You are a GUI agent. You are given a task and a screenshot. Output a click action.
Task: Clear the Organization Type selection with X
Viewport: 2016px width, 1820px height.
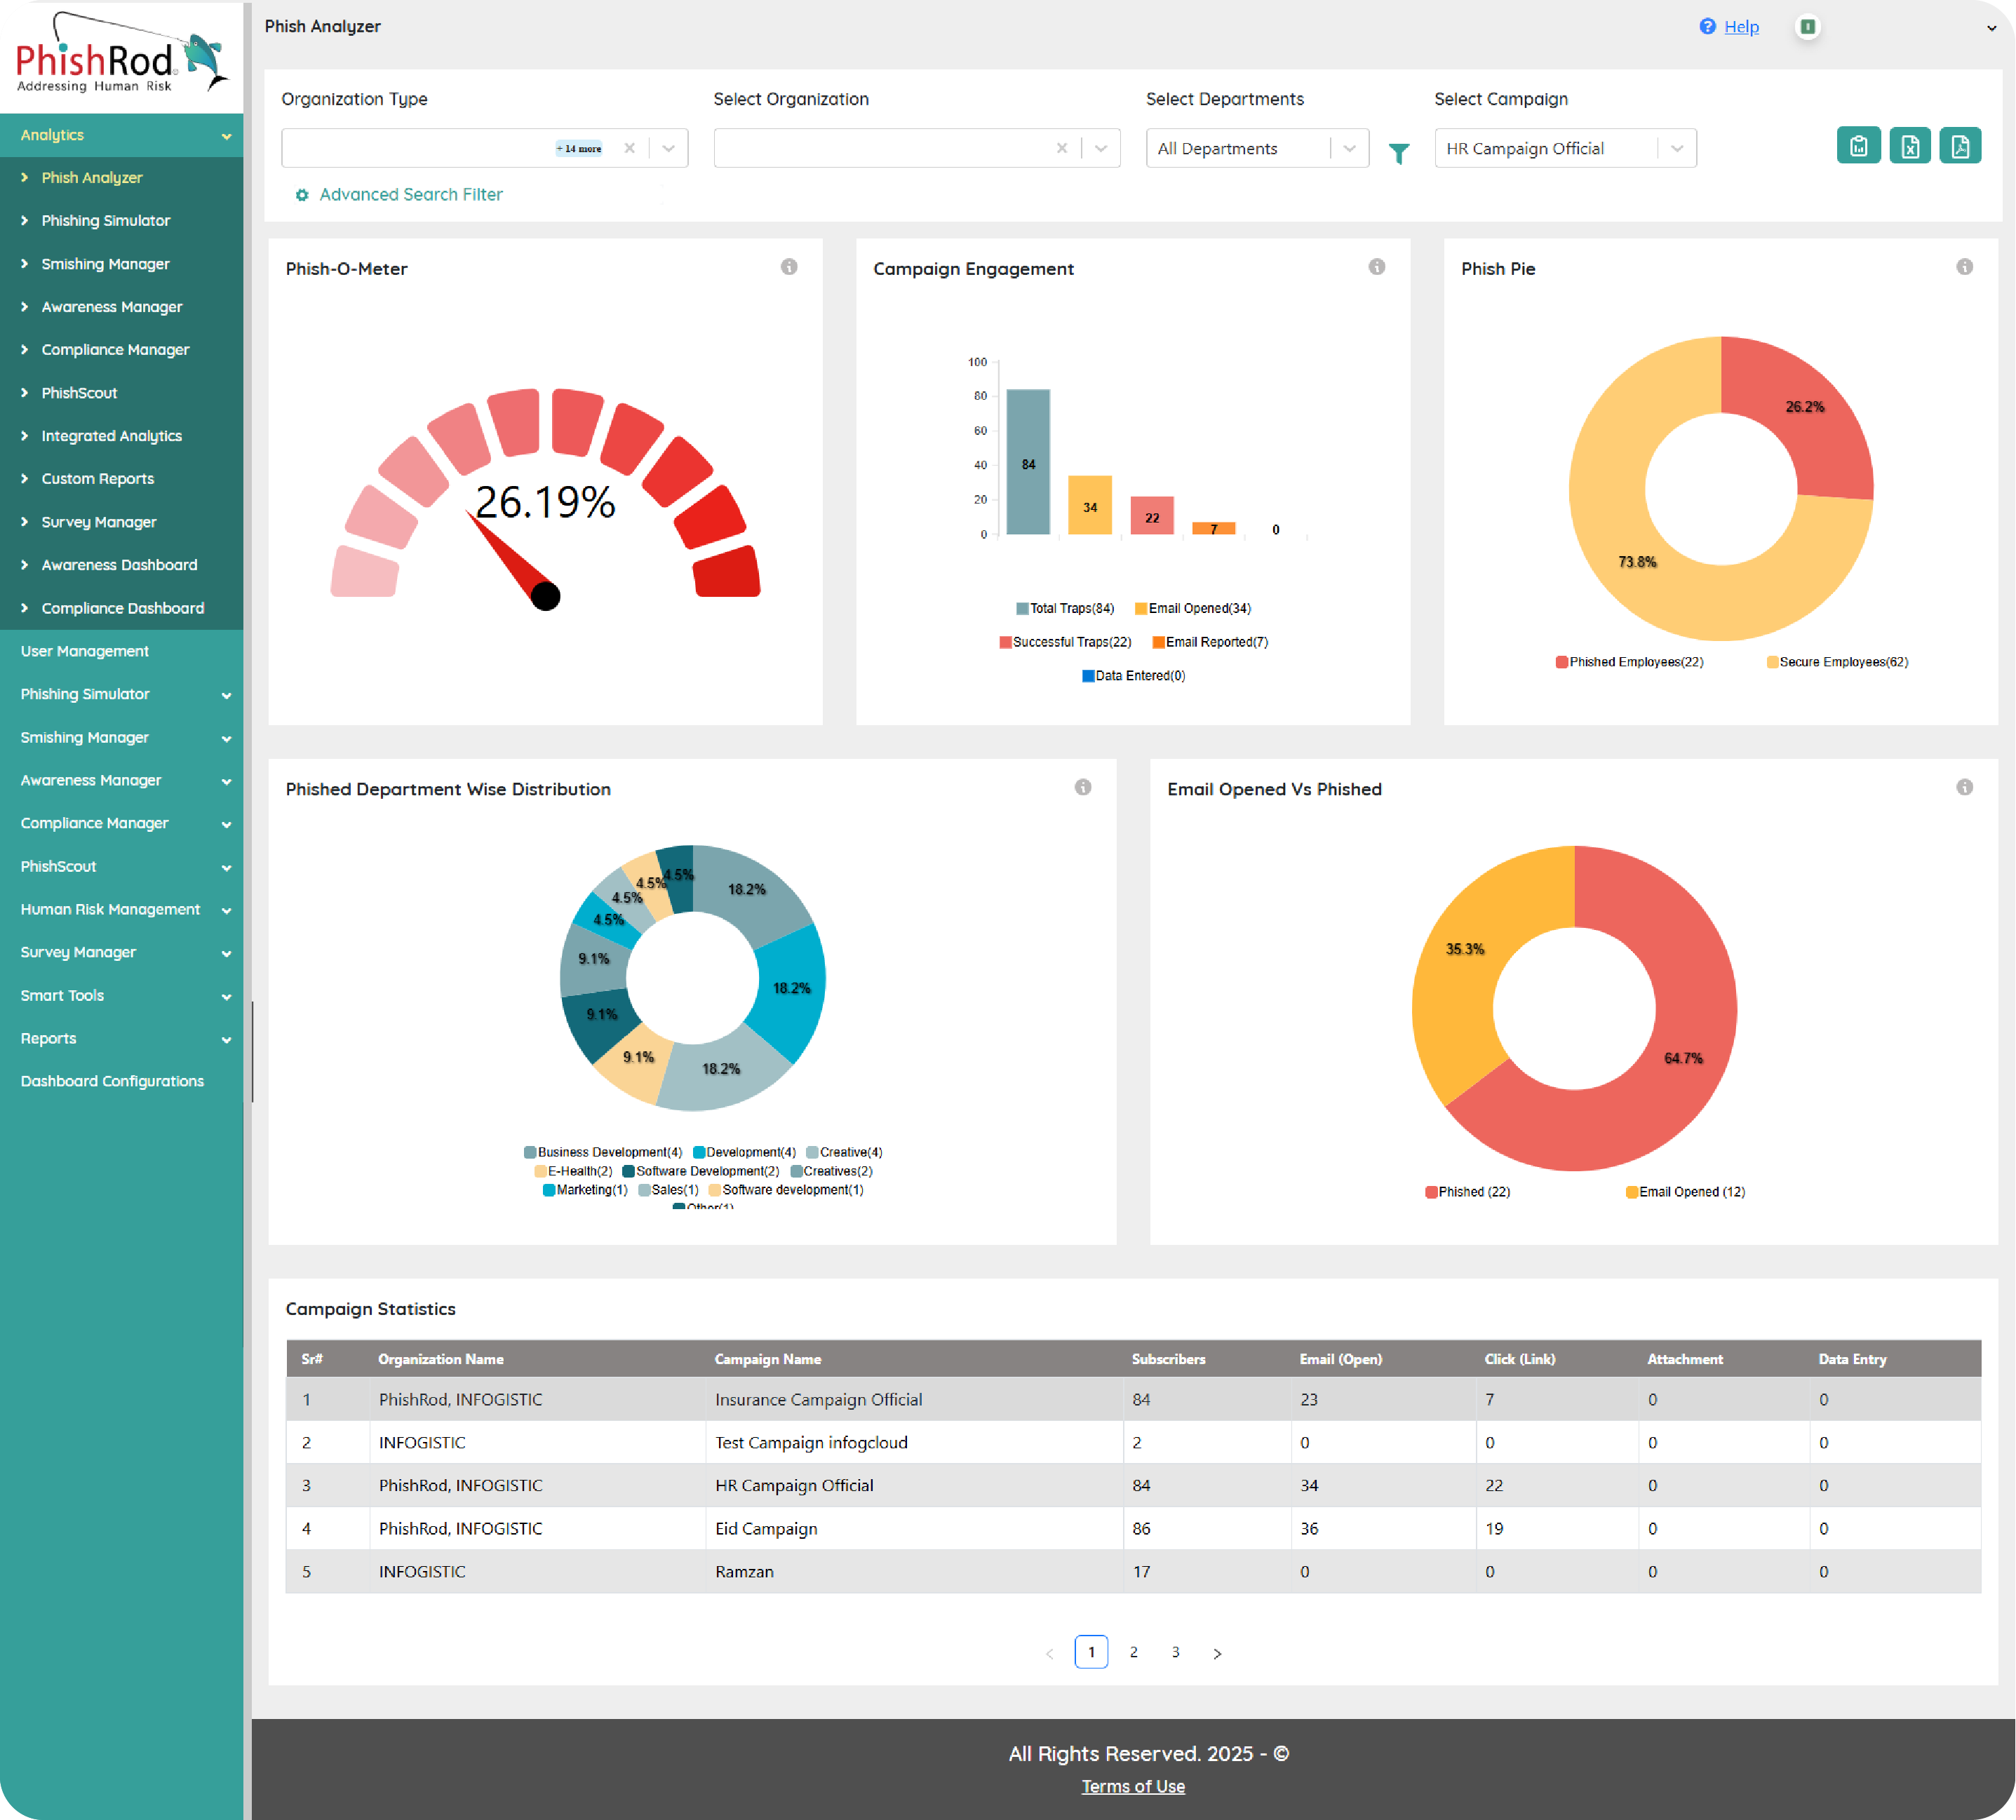point(629,148)
